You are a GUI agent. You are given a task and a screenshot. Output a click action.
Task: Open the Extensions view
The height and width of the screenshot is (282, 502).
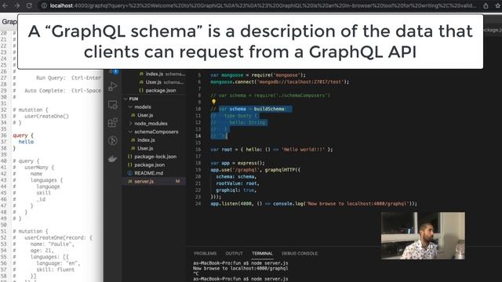pyautogui.click(x=113, y=122)
